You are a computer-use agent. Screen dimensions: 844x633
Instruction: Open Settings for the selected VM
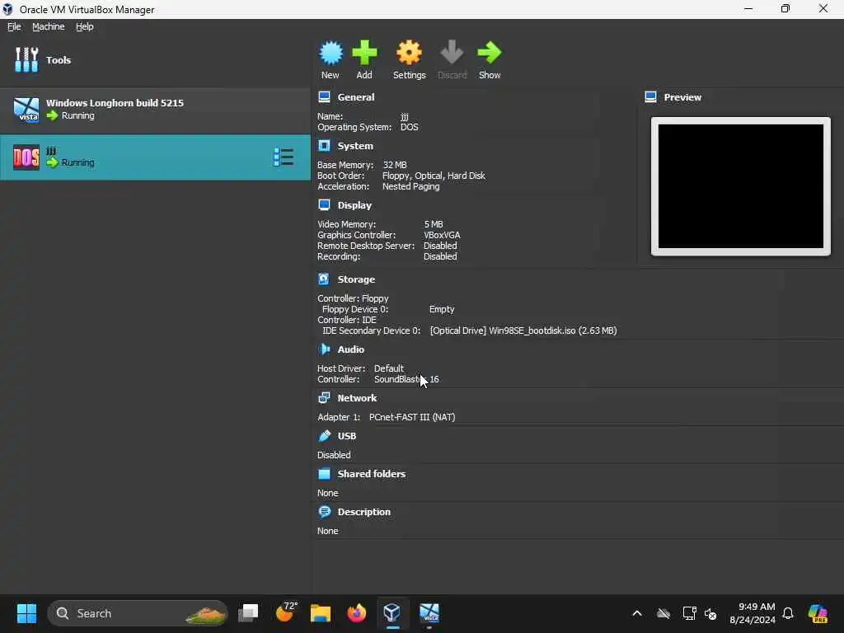tap(409, 59)
